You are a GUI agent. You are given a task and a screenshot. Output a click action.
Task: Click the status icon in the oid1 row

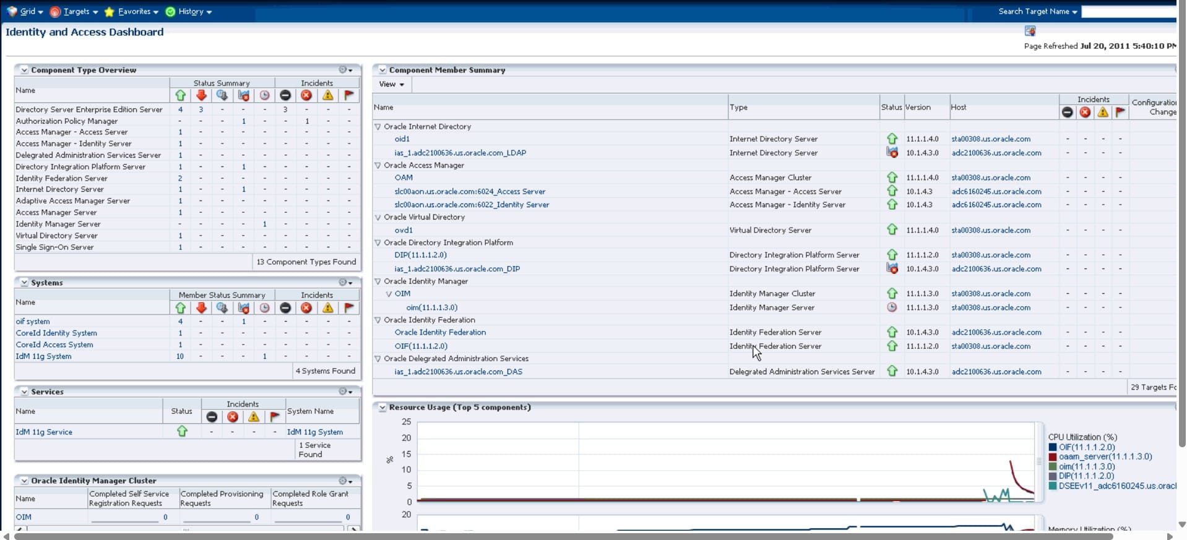point(892,139)
